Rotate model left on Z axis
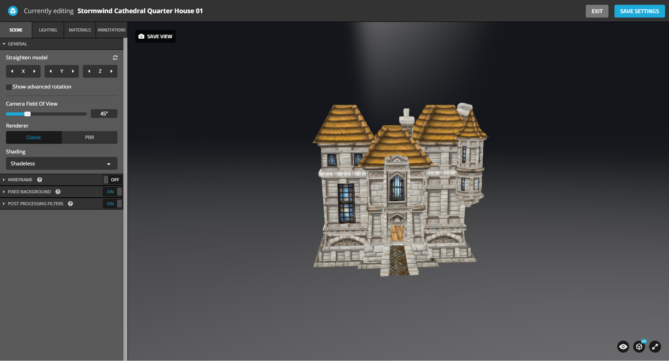The height and width of the screenshot is (361, 669). click(89, 71)
